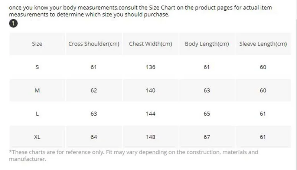The image size is (297, 170).
Task: Select chest width value 144 in the L row
Action: coord(150,114)
